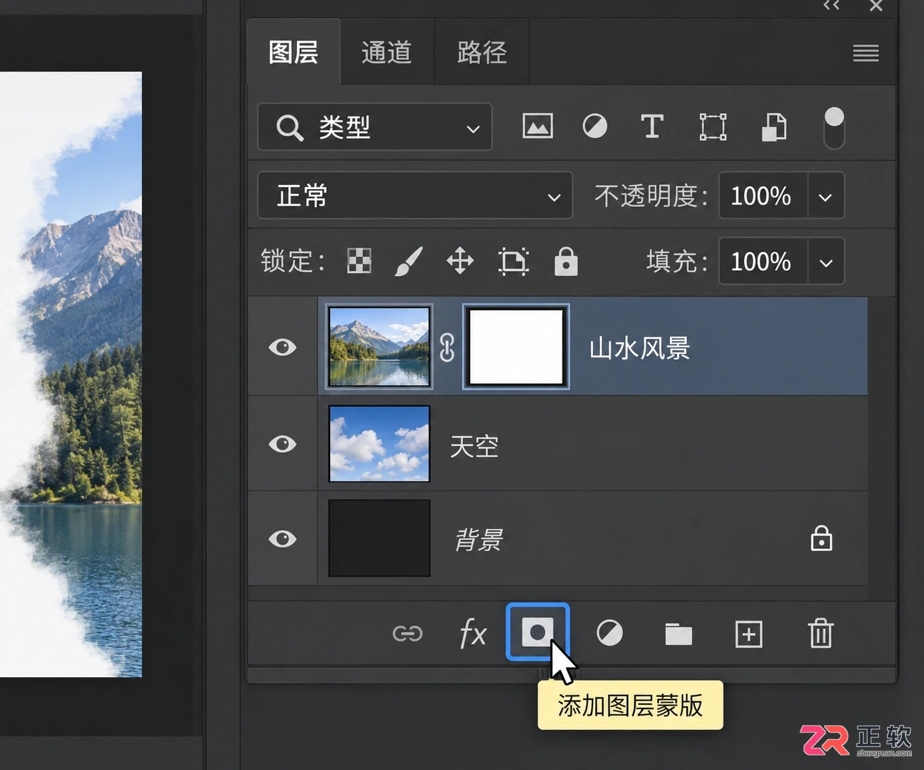The width and height of the screenshot is (924, 770).
Task: Select the 天空 layer thumbnail
Action: pyautogui.click(x=379, y=443)
